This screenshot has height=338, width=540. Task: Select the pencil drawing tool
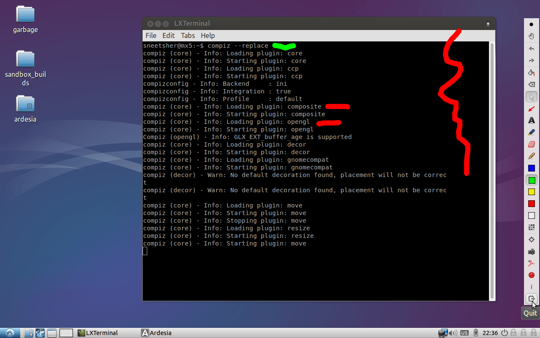532,156
